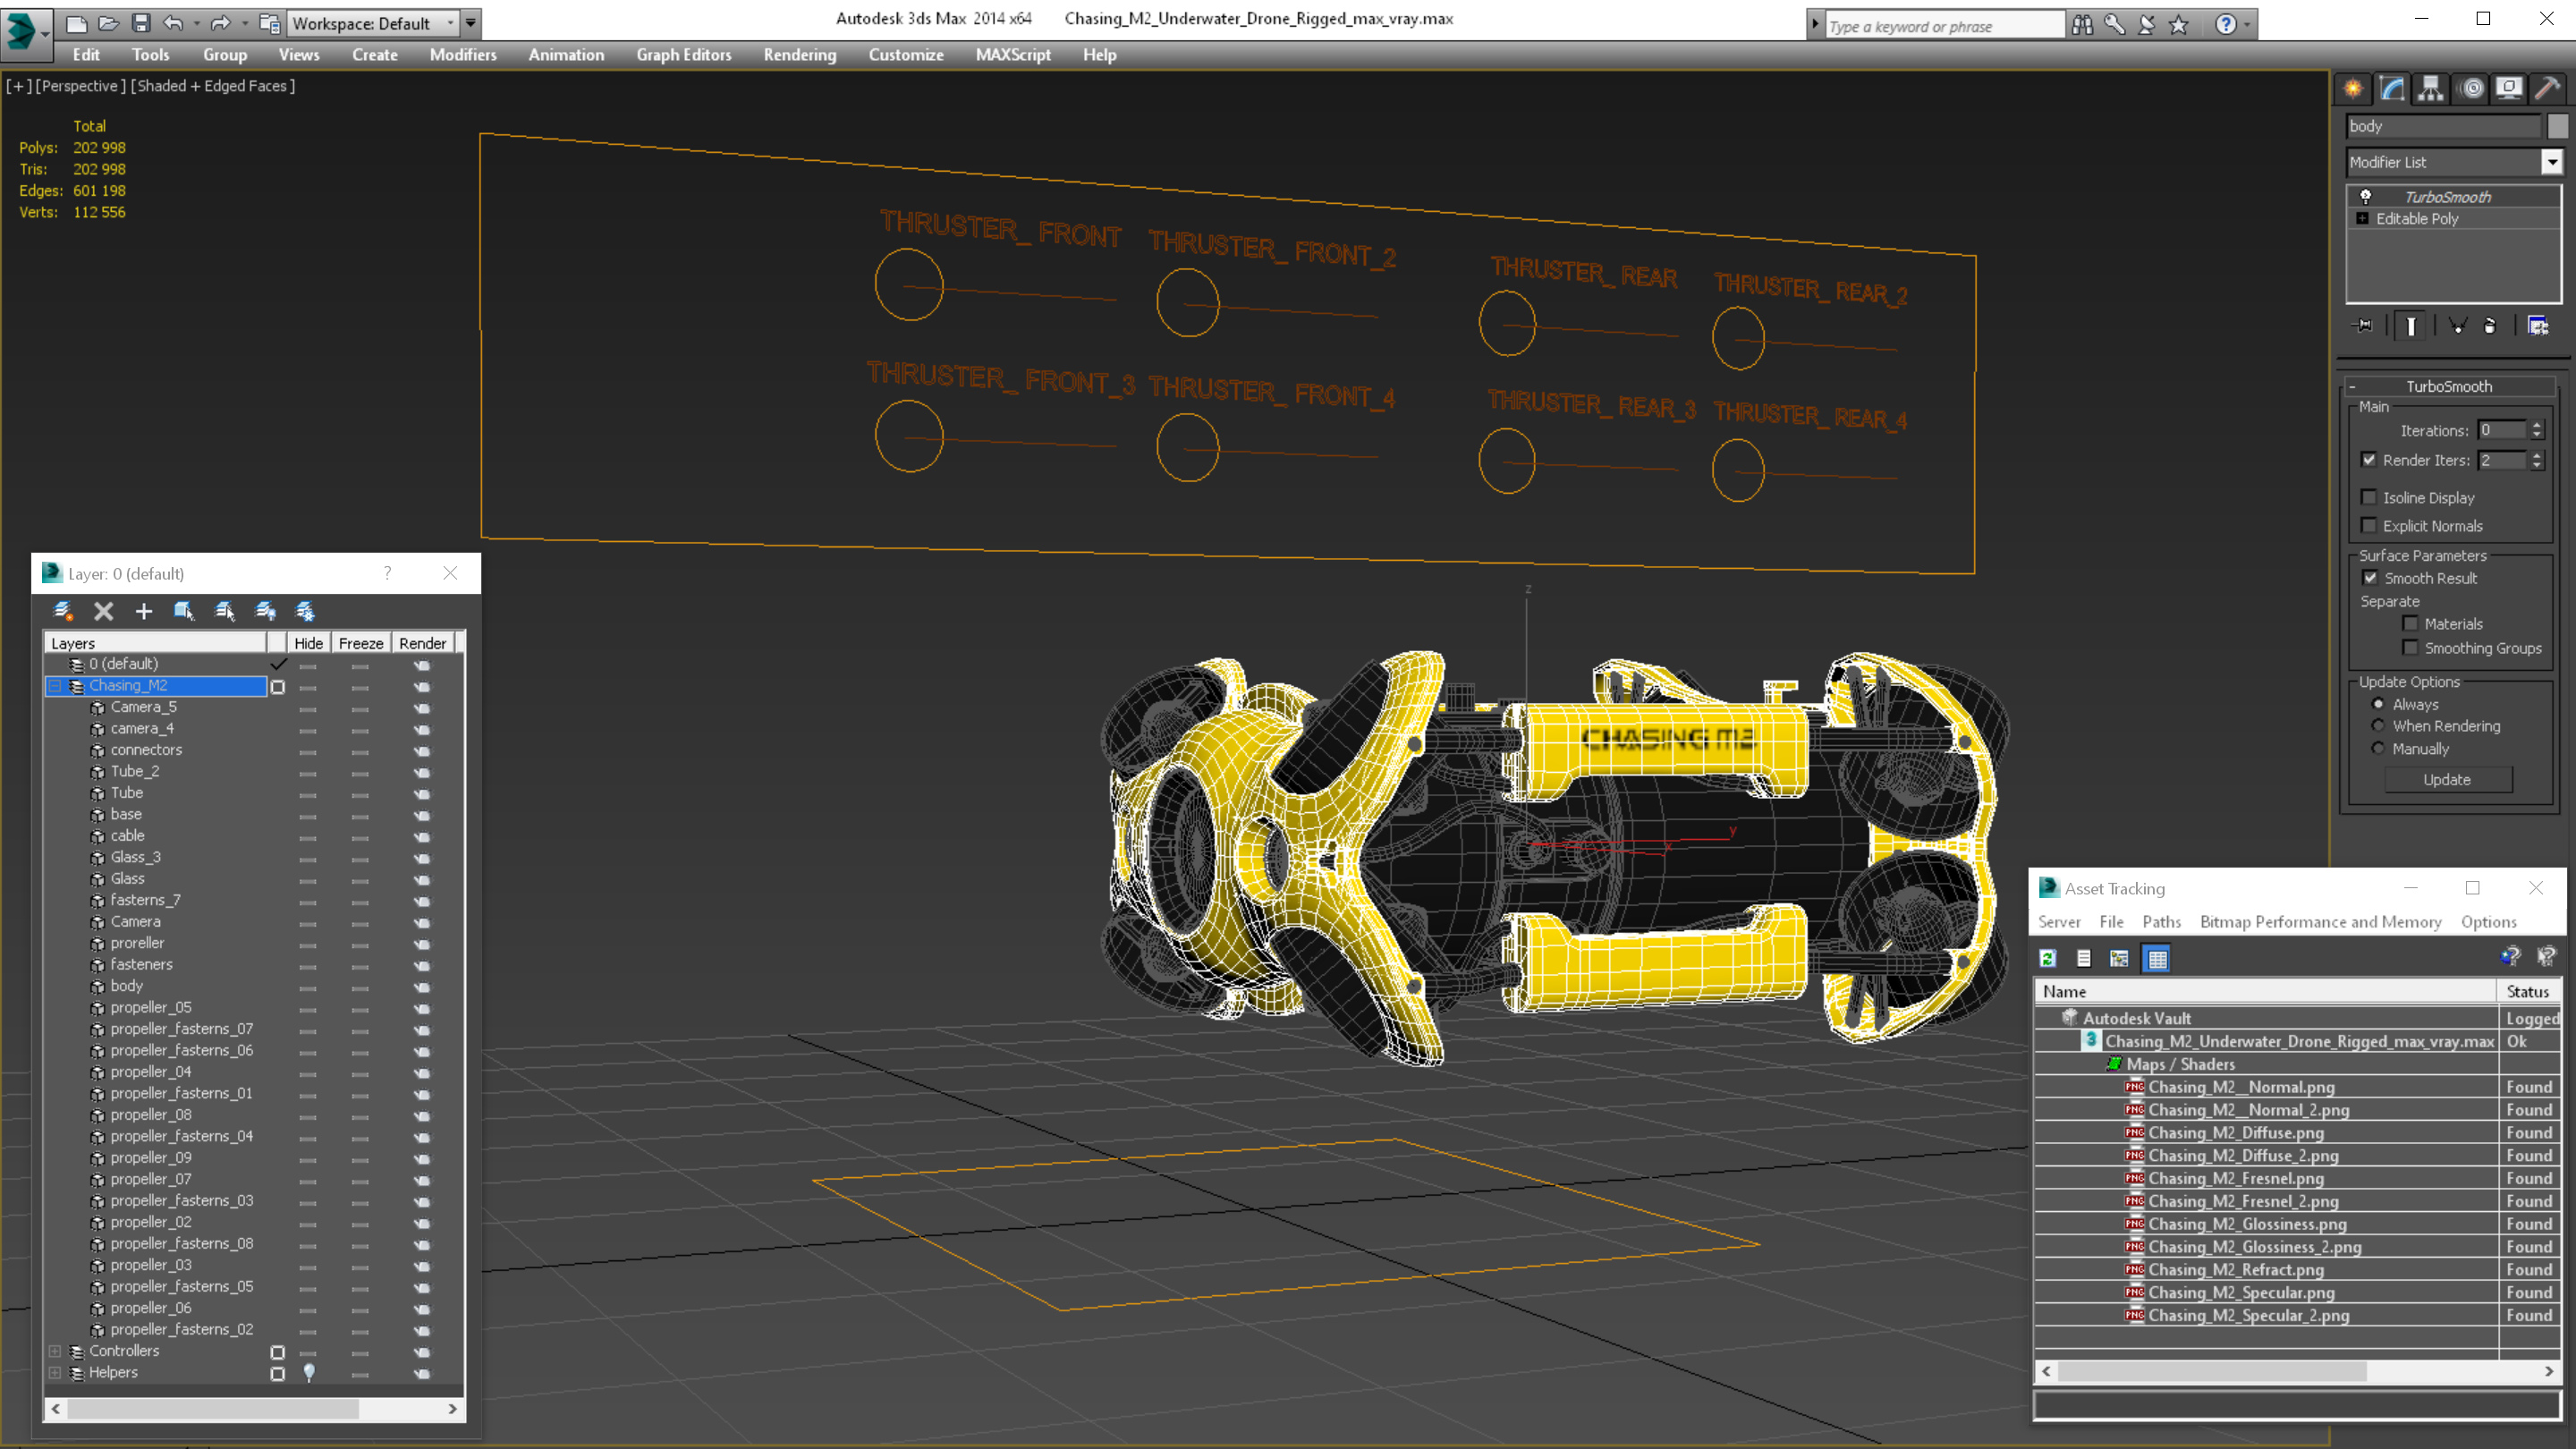Select the When Rendering radio button

pyautogui.click(x=2379, y=726)
